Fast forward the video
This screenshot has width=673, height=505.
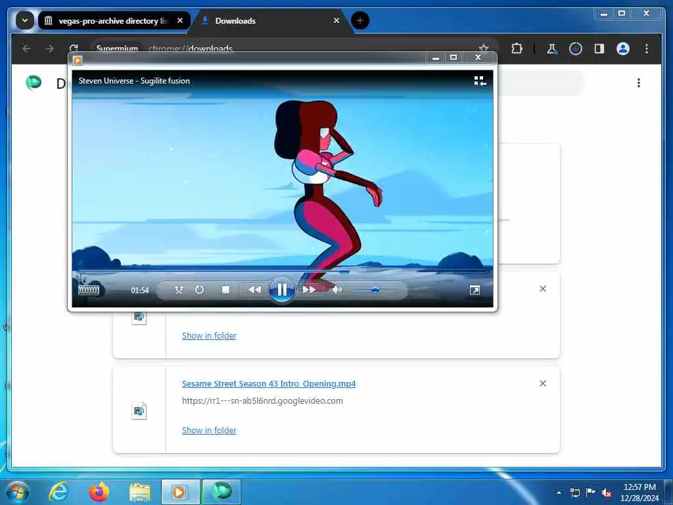tap(309, 290)
